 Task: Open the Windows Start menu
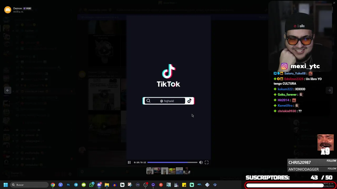pyautogui.click(x=6, y=185)
